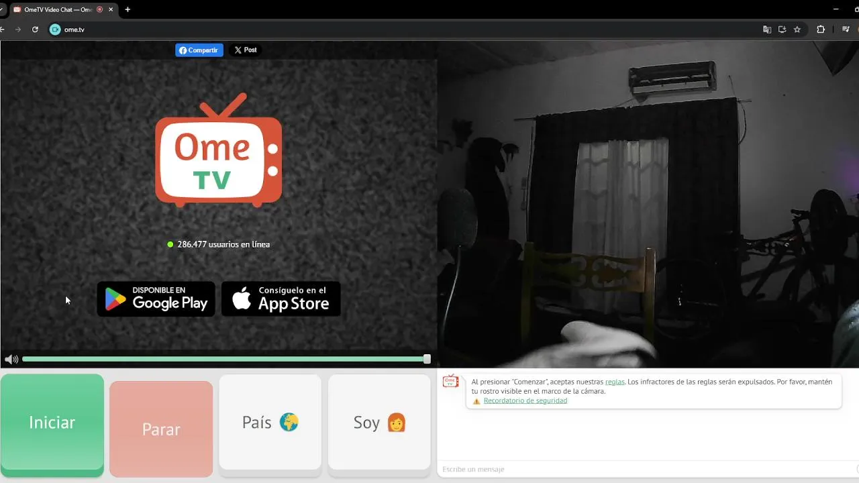Click the site info icon beside ome.tv
Screen dimensions: 859x483
pyautogui.click(x=55, y=30)
